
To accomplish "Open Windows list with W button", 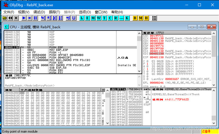I will 99,18.
